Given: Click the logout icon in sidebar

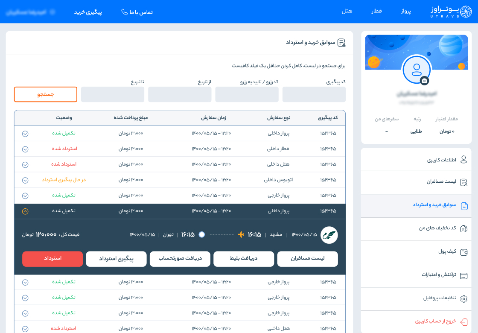Looking at the screenshot, I should pos(463,321).
